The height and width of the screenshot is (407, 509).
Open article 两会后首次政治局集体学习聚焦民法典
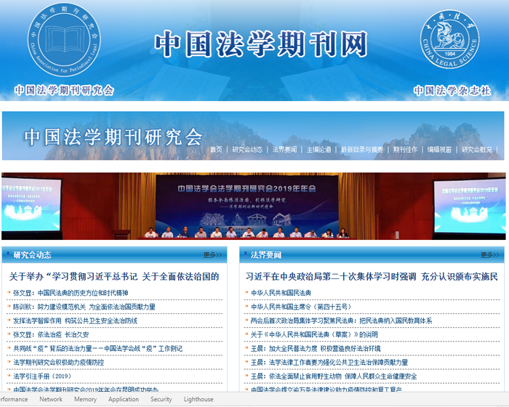click(341, 321)
